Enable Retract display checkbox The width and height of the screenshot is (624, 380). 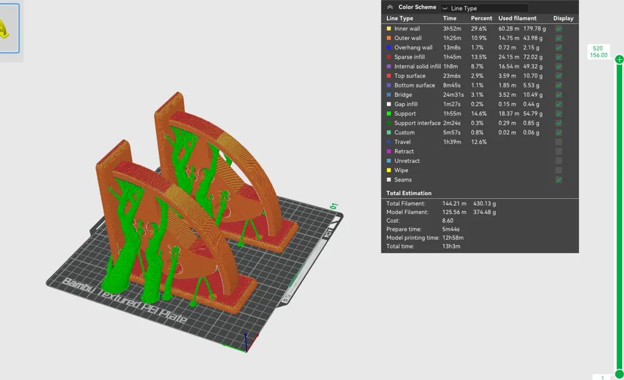(558, 151)
